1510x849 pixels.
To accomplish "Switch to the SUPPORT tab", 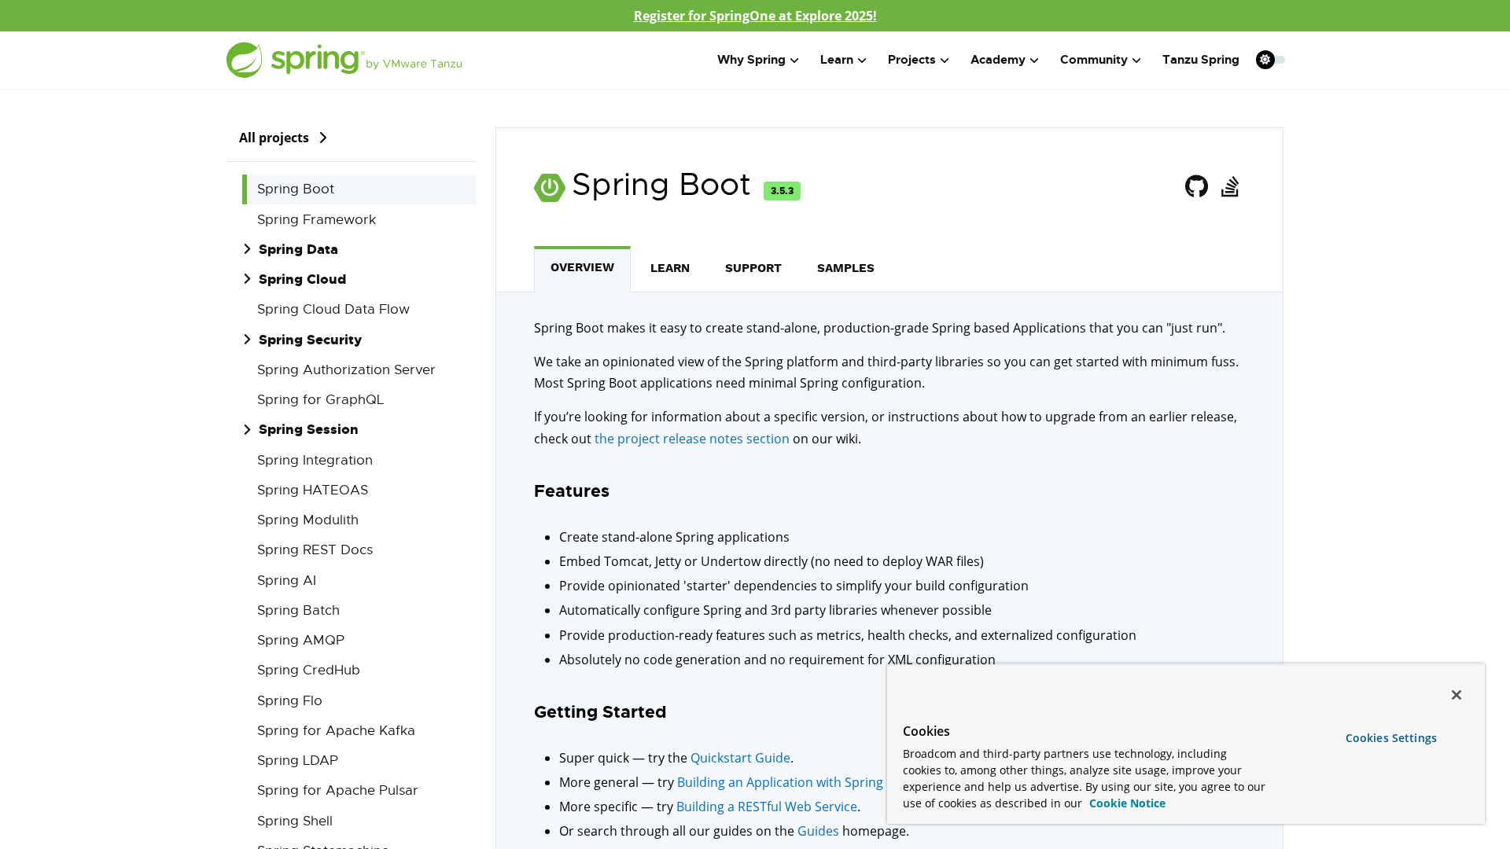I will pyautogui.click(x=753, y=268).
